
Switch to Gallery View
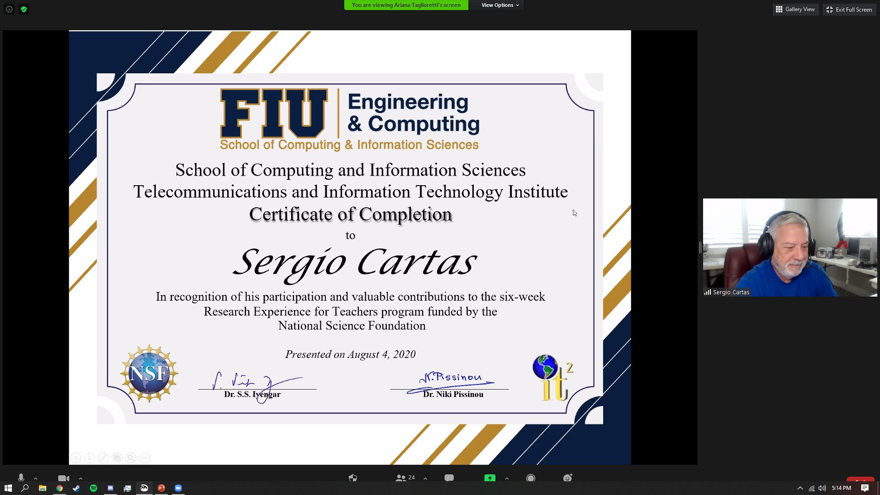point(795,9)
